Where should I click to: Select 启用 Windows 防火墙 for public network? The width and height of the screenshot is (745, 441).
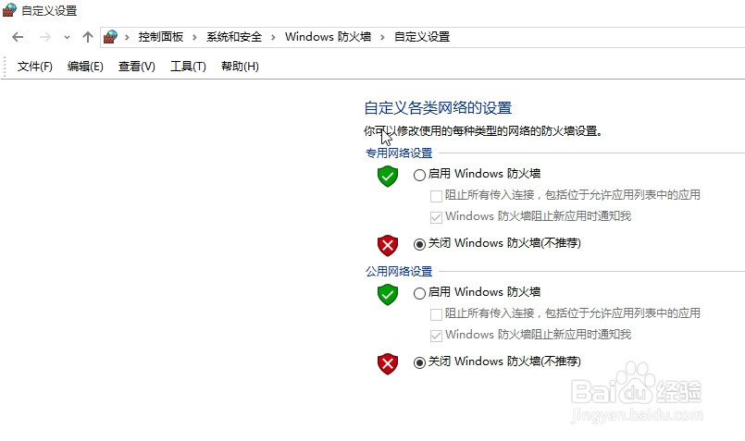(x=419, y=293)
